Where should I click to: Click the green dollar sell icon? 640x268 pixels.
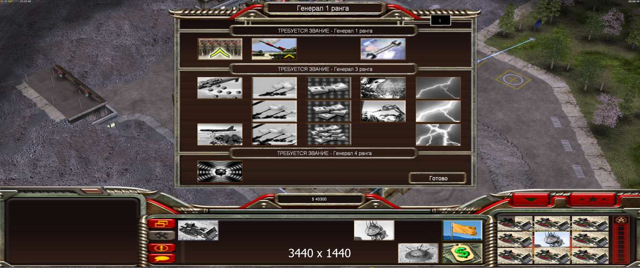pos(462,253)
